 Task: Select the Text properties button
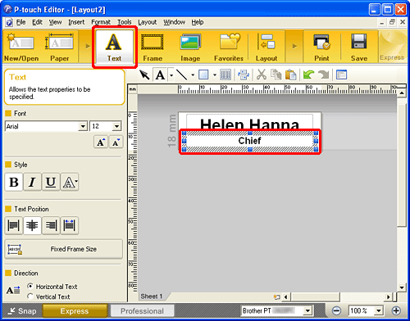point(114,47)
